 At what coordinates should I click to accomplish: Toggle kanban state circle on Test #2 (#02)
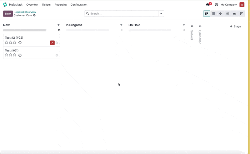(57, 43)
